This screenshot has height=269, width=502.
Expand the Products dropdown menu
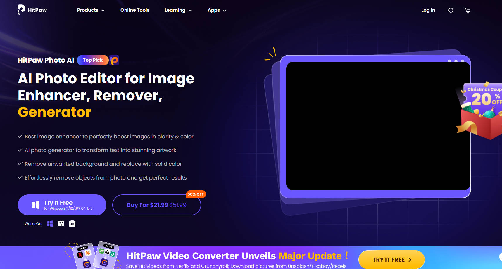[x=91, y=10]
